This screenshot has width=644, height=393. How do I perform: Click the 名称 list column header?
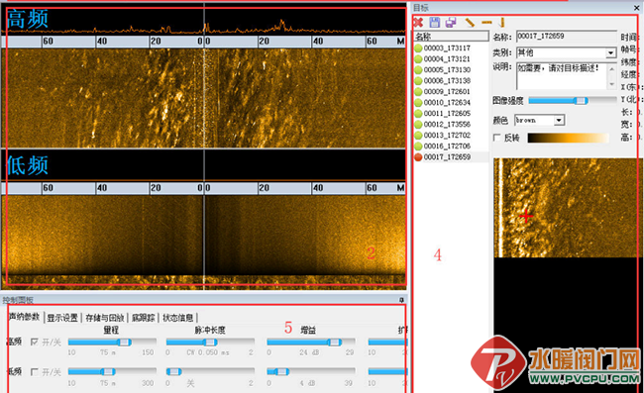451,36
